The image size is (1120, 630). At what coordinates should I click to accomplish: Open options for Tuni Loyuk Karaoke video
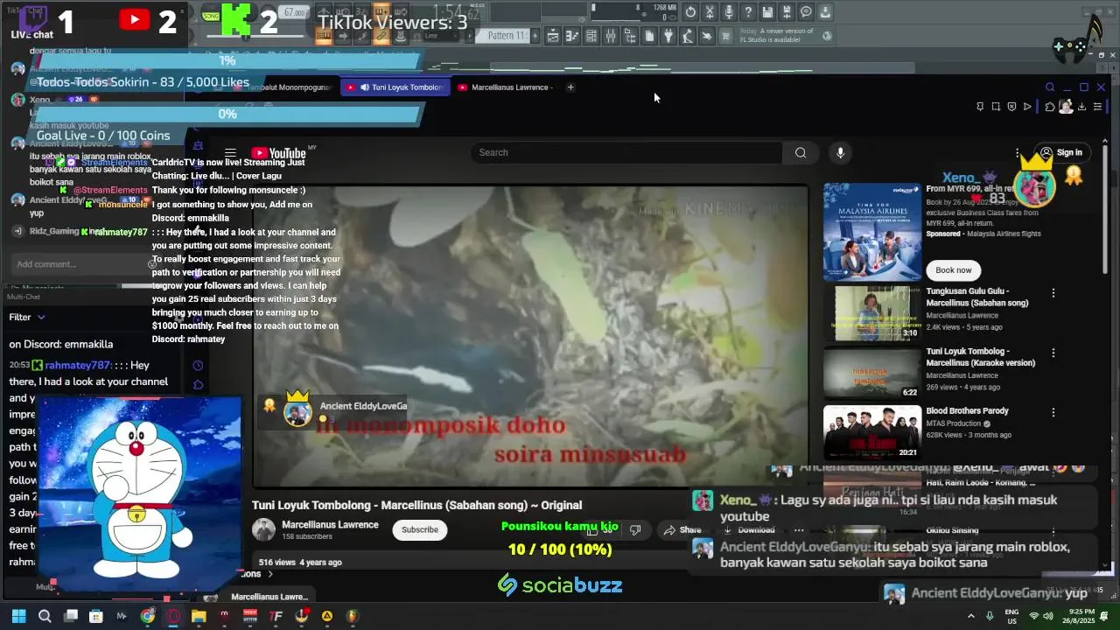(x=1053, y=353)
